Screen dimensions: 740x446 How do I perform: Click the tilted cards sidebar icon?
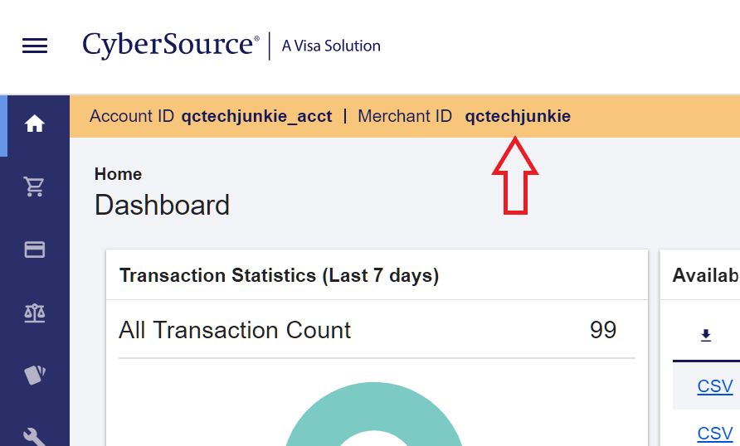35,375
